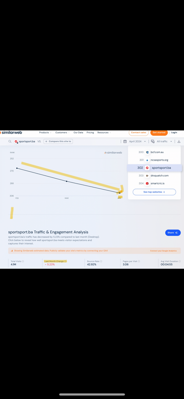Click the info icon next to Pages per Visit
The width and height of the screenshot is (184, 399).
pyautogui.click(x=139, y=261)
